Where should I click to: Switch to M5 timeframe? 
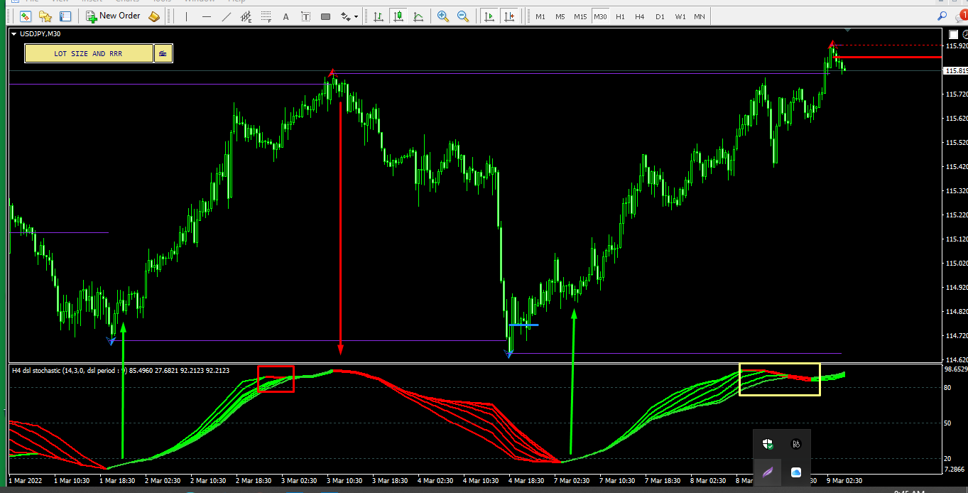pos(560,16)
